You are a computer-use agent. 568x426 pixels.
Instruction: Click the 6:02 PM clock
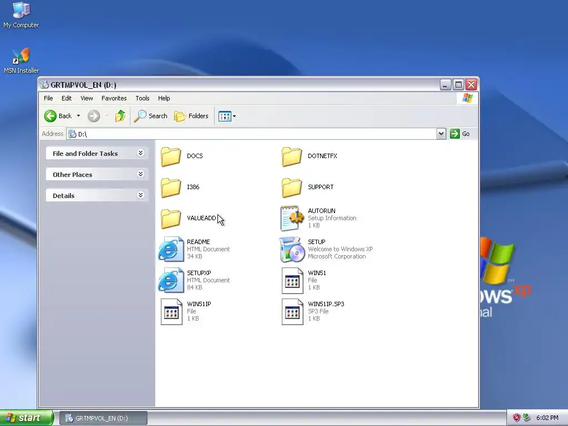coord(547,418)
